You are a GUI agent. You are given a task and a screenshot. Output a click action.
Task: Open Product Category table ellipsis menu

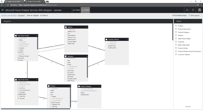coord(100,86)
